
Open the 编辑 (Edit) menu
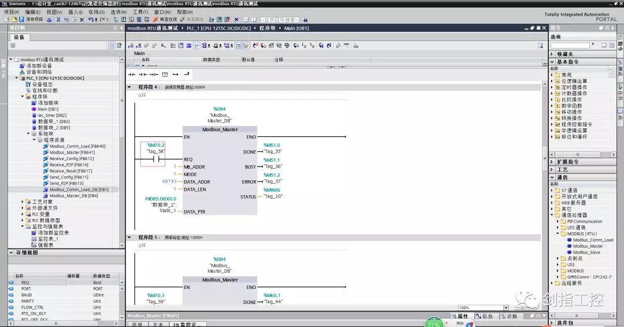click(x=32, y=12)
